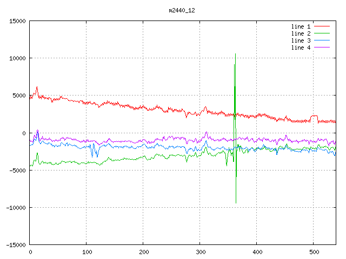Click the -15000 y-axis tick label
Screen dimensions: 346x259
point(16,244)
